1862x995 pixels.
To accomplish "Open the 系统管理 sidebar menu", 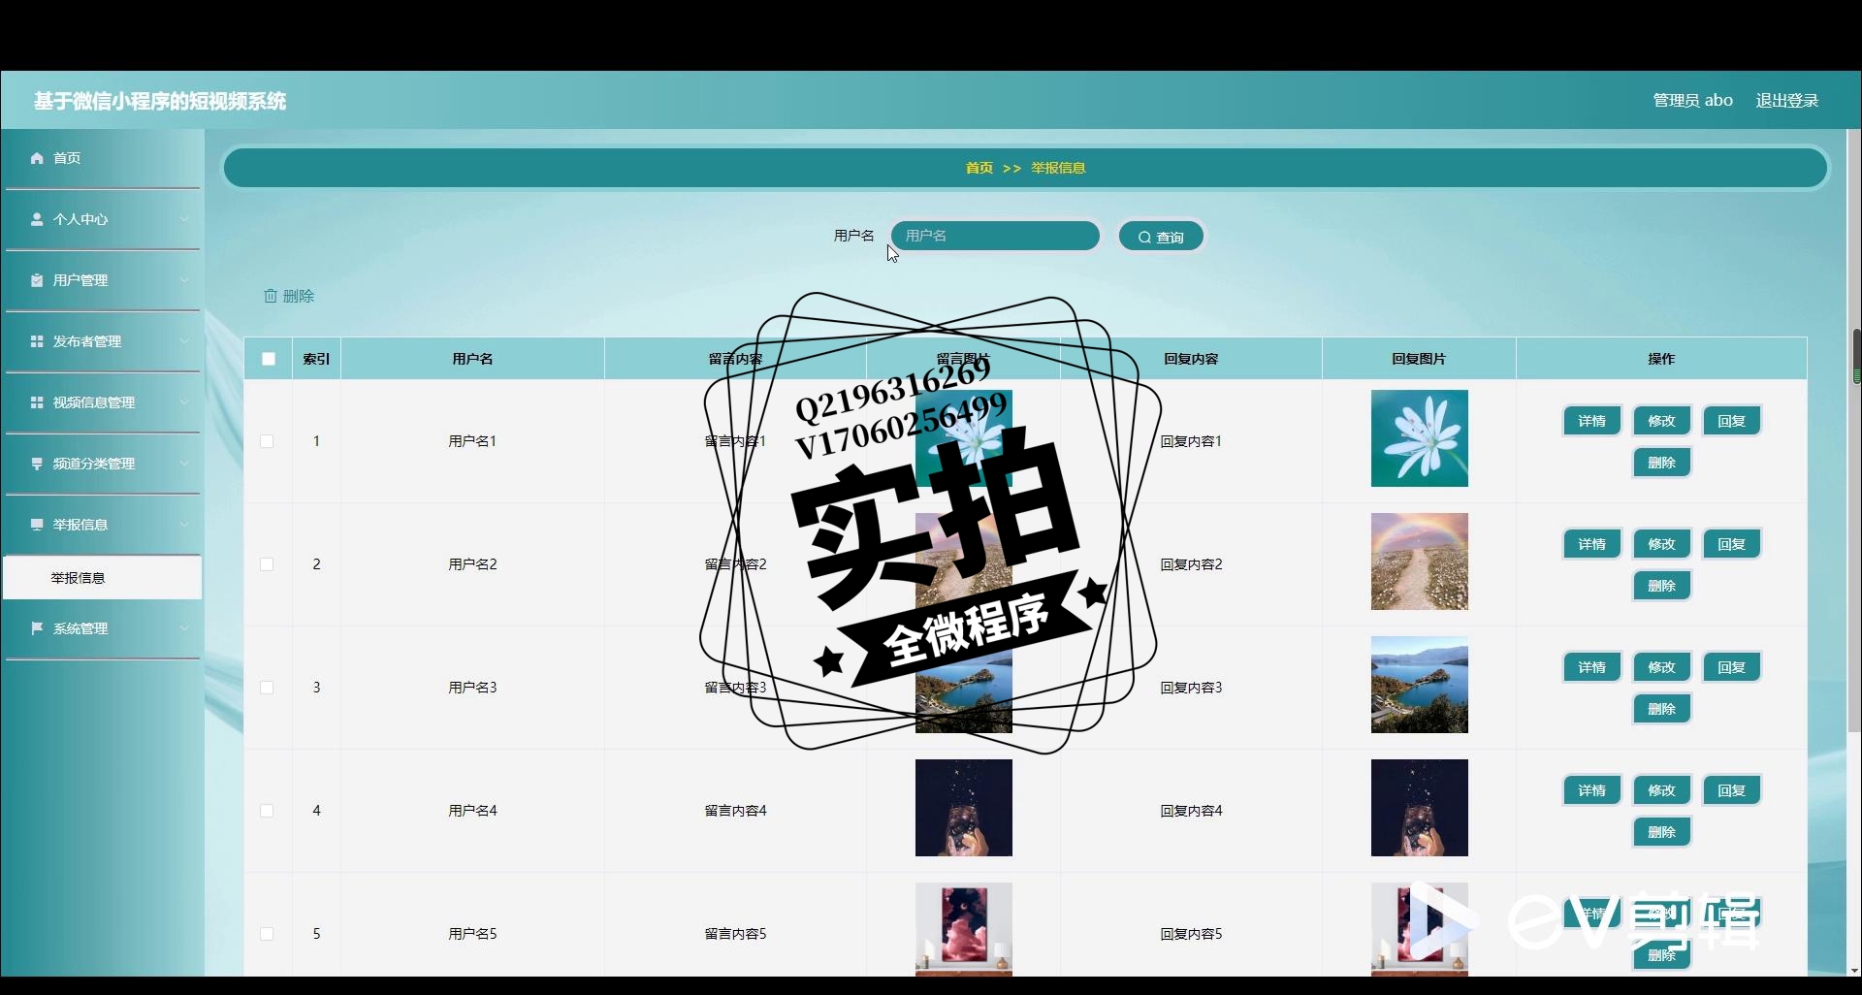I will click(x=103, y=628).
